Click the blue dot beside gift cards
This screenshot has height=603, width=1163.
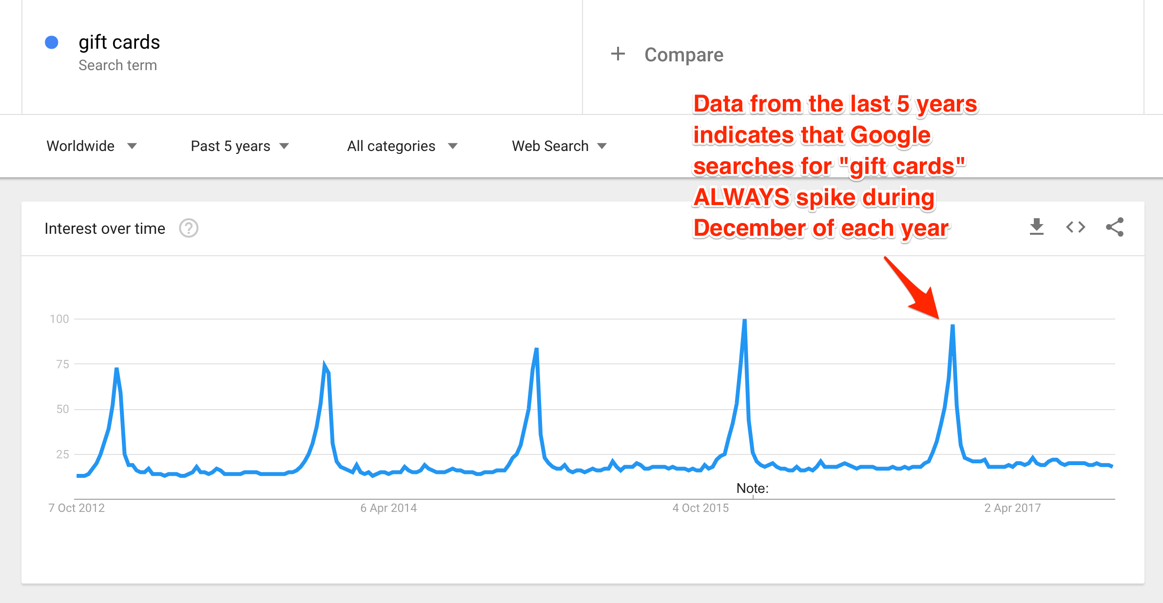click(x=52, y=43)
